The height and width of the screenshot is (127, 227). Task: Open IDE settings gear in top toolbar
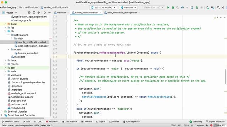coord(223,7)
